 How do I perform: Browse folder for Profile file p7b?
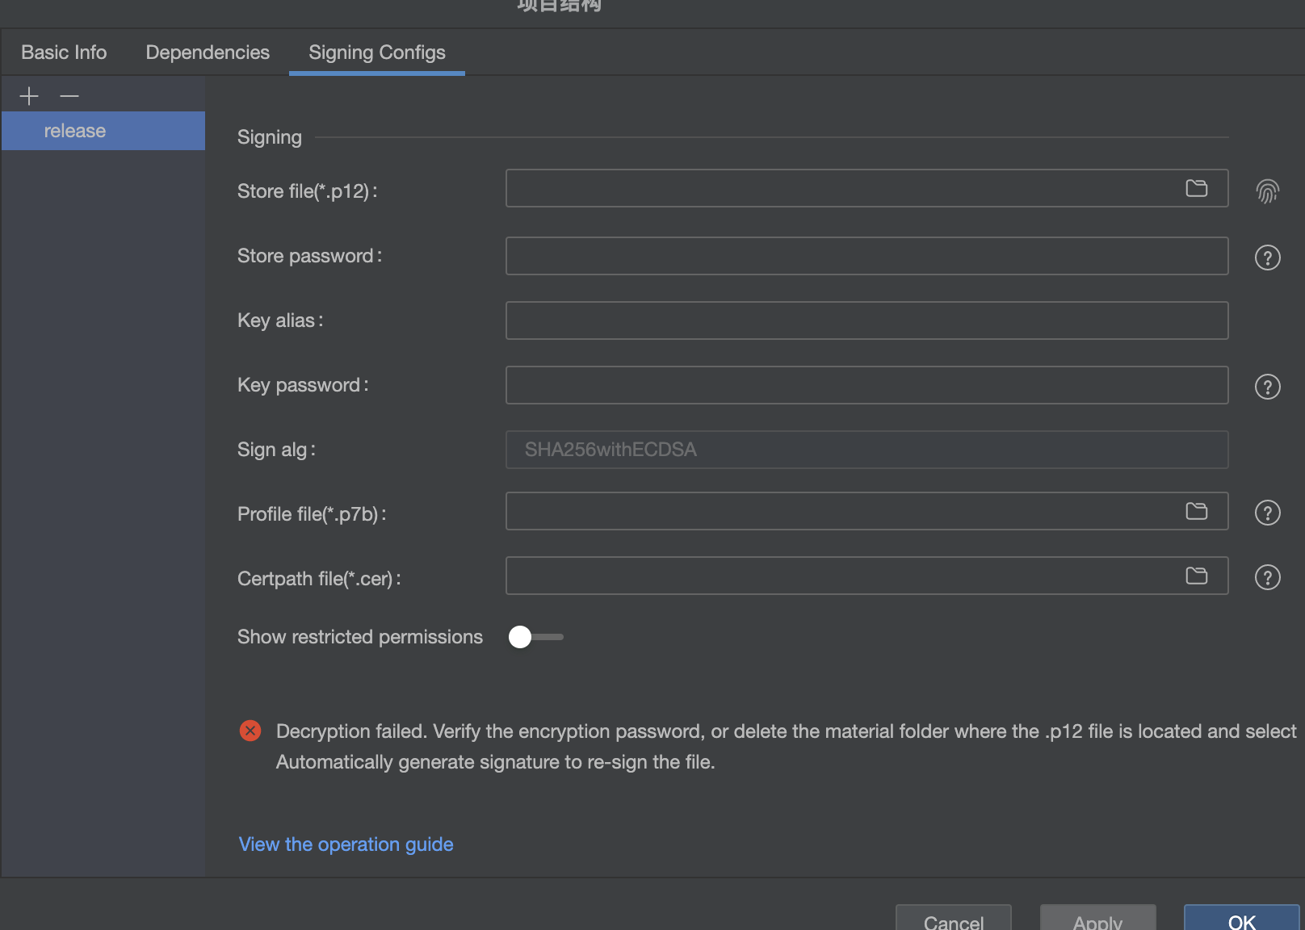[x=1196, y=511]
